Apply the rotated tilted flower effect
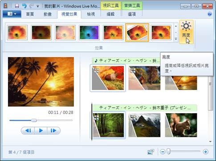Screen dimensions: 216x161 137,32
